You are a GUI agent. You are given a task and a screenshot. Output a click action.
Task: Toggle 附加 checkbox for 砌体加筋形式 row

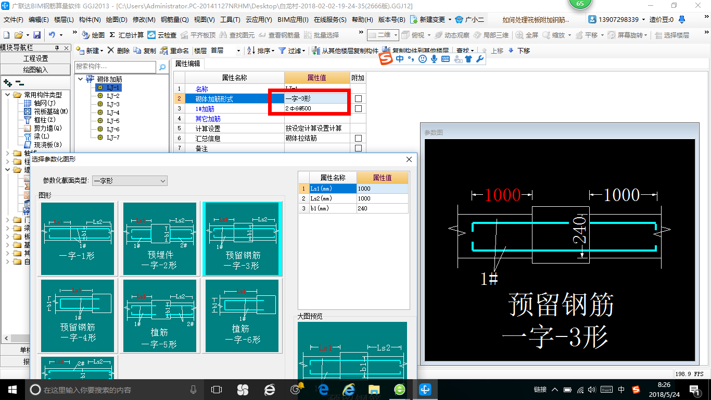coord(358,98)
